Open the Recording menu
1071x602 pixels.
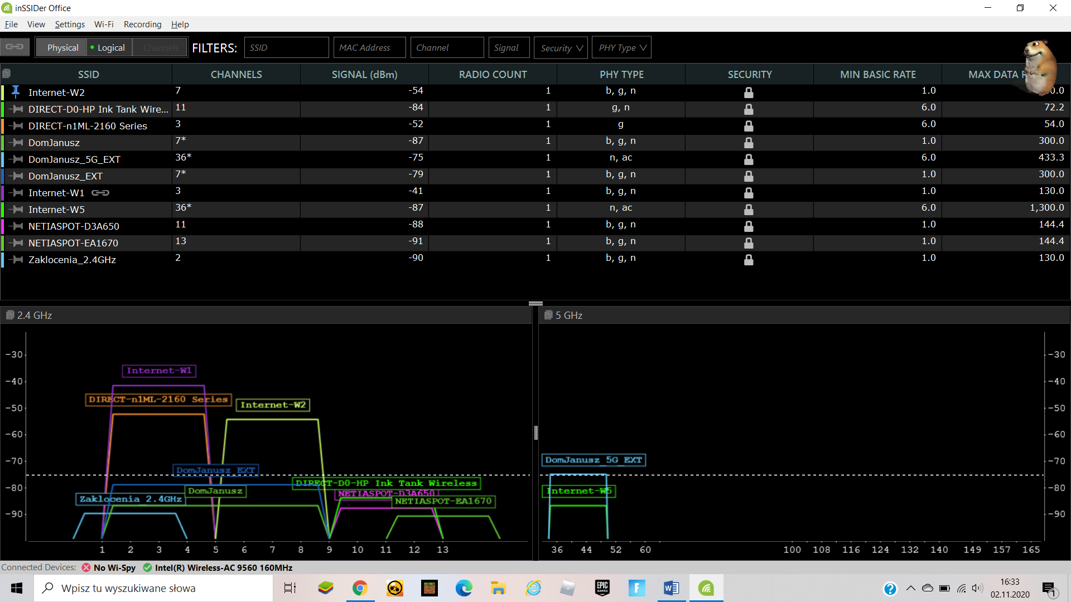click(142, 25)
